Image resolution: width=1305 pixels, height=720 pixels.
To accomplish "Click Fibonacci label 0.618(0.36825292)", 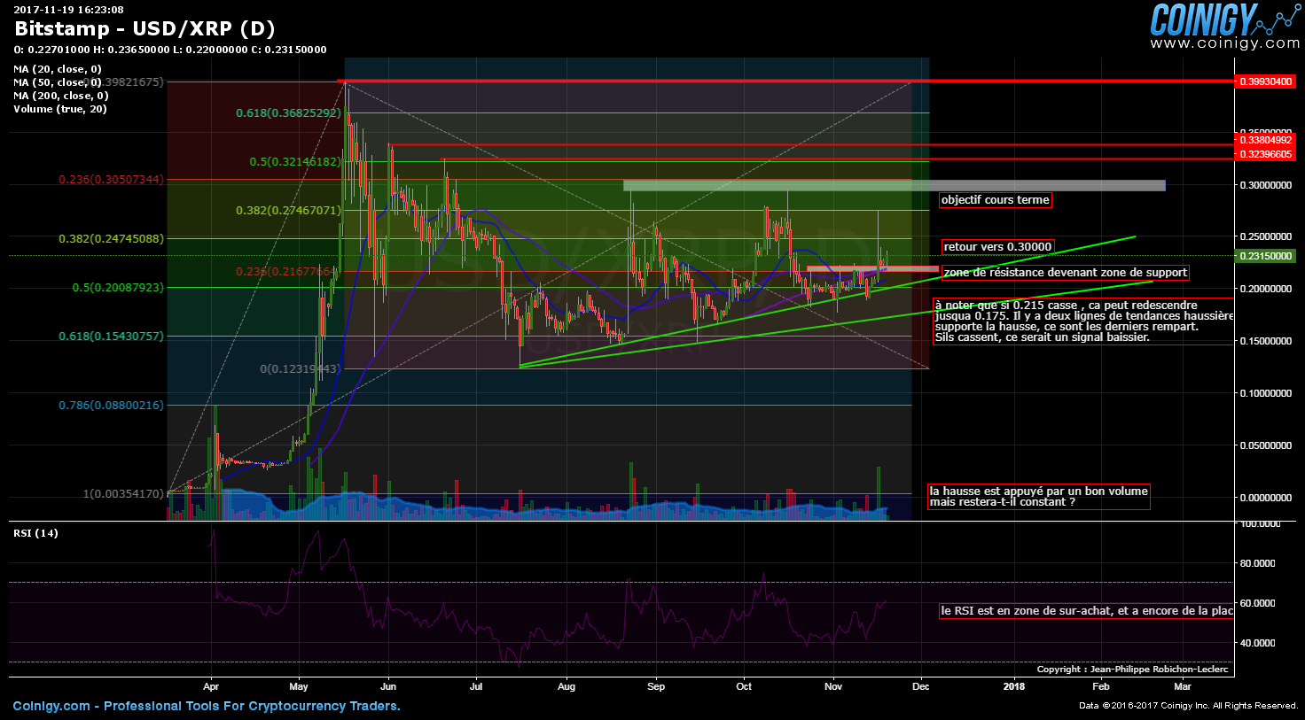I will coord(288,113).
